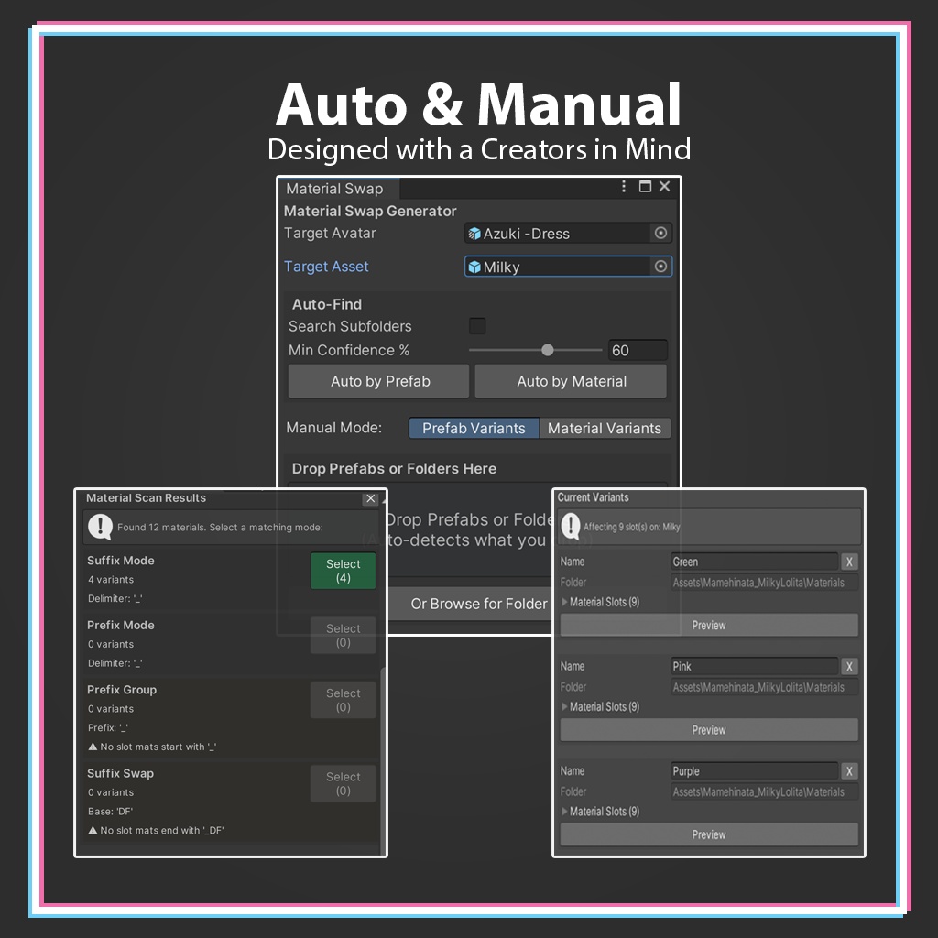Open the Material Swap window options menu
Screen dimensions: 938x938
623,186
